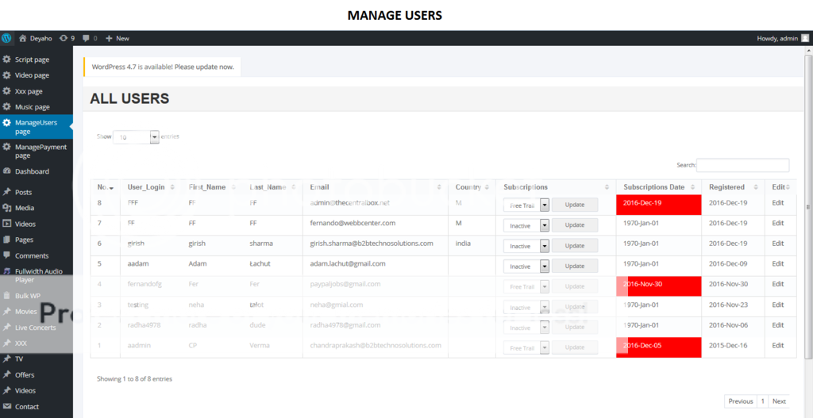Toggle sort on the Email column
Image resolution: width=813 pixels, height=418 pixels.
click(439, 187)
